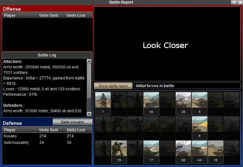The width and height of the screenshot is (243, 167).
Task: Click the Battle Log down scroll arrow
Action: click(89, 114)
